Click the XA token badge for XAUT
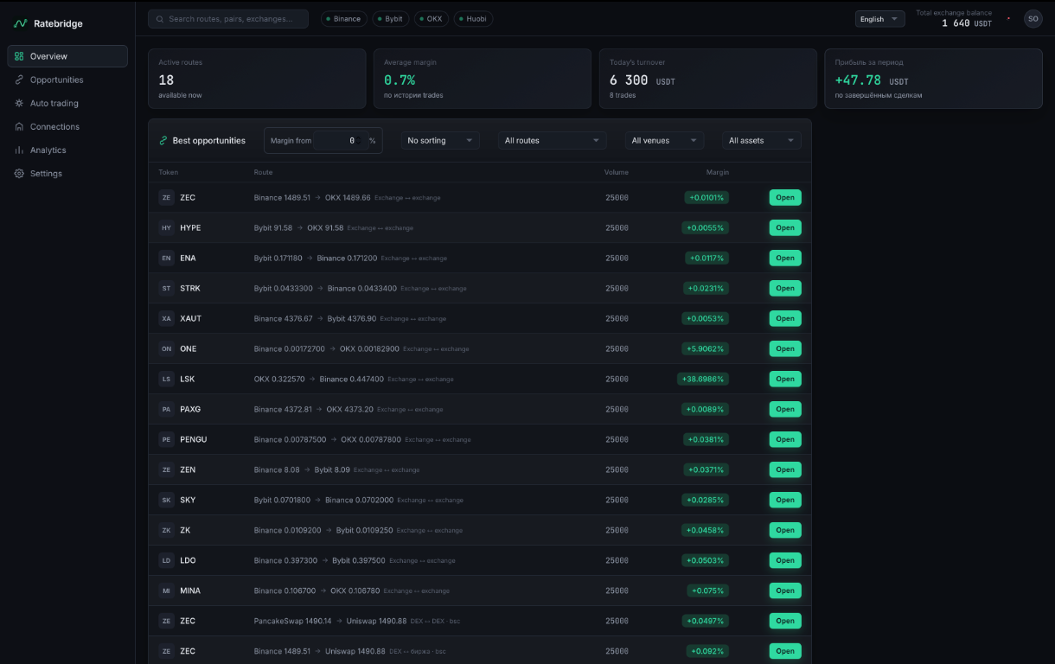 167,318
